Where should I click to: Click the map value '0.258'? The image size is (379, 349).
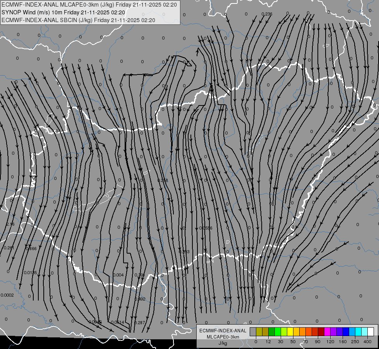[163, 180]
